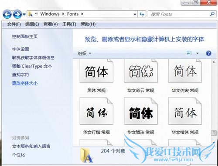The height and width of the screenshot is (166, 218).
Task: Open the 帮助(H) menu
Action: pos(88,24)
